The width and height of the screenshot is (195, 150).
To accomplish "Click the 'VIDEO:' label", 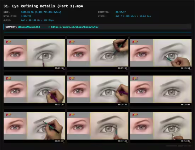I will coord(102,16).
